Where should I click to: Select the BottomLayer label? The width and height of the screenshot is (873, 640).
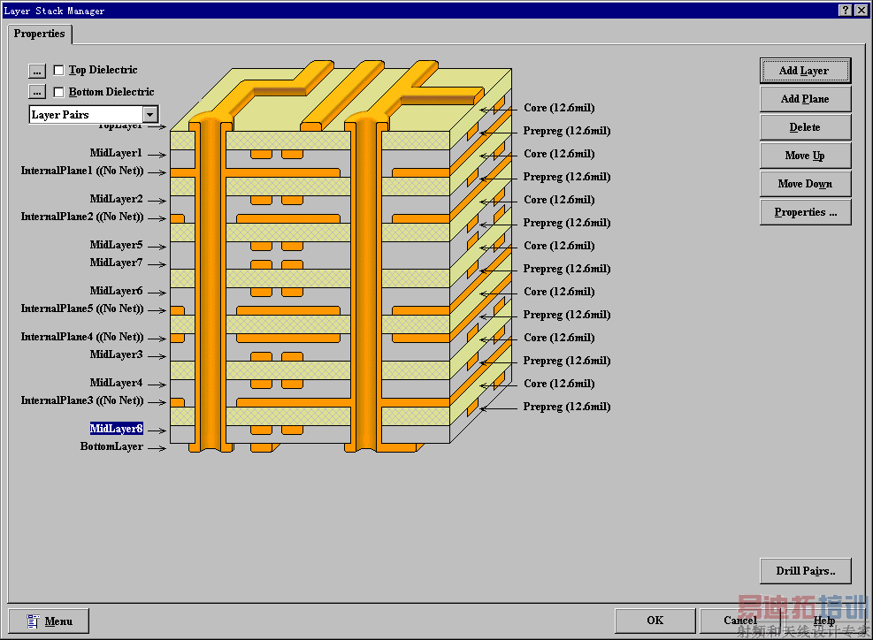(111, 446)
